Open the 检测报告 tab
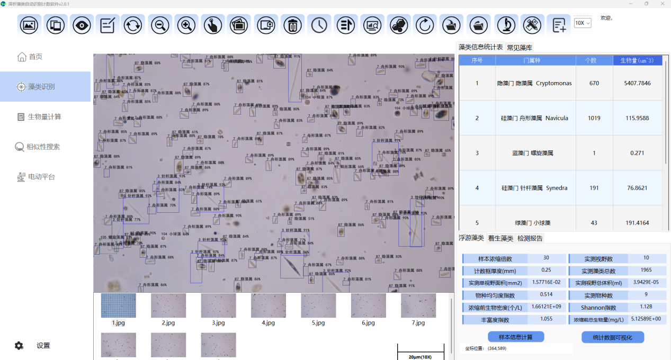Image resolution: width=671 pixels, height=360 pixels. click(530, 238)
